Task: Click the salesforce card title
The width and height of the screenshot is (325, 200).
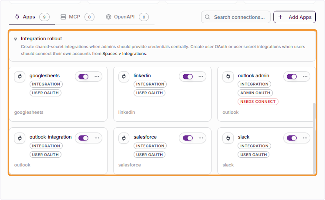Action: pyautogui.click(x=145, y=137)
